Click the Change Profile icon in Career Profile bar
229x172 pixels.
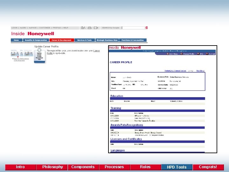182,54
